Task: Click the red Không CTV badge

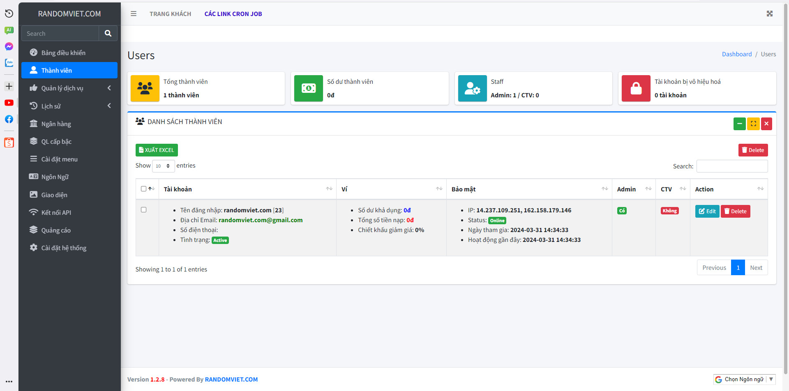Action: (669, 211)
